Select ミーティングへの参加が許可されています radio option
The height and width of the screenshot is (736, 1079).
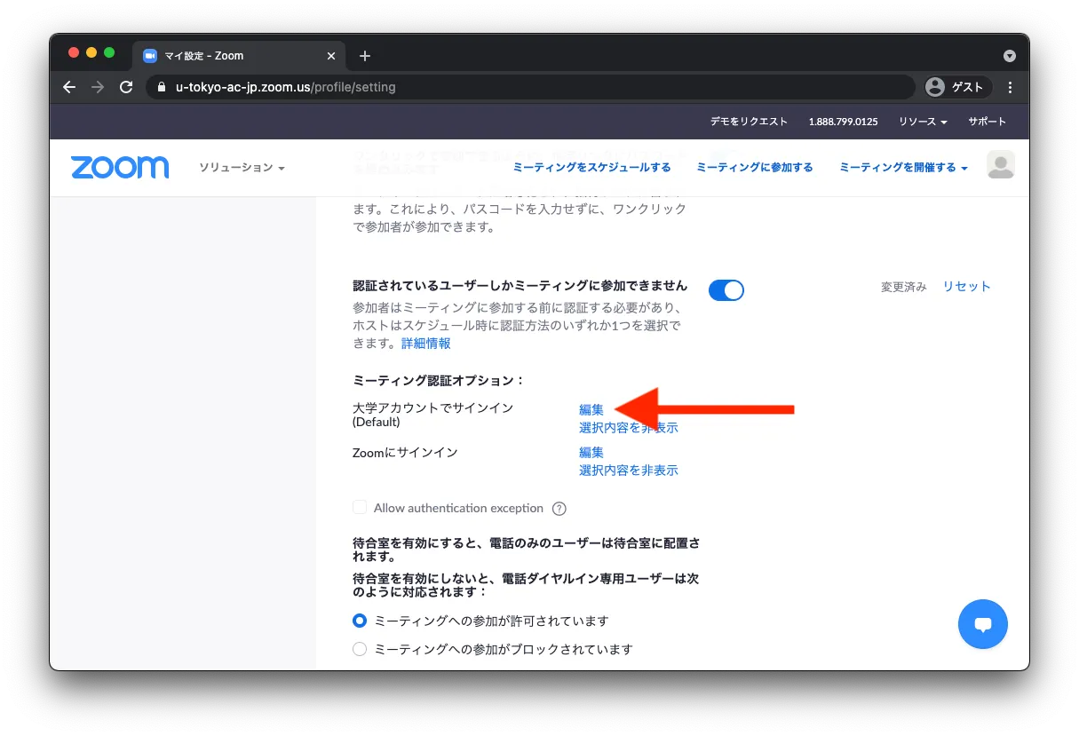click(x=360, y=621)
